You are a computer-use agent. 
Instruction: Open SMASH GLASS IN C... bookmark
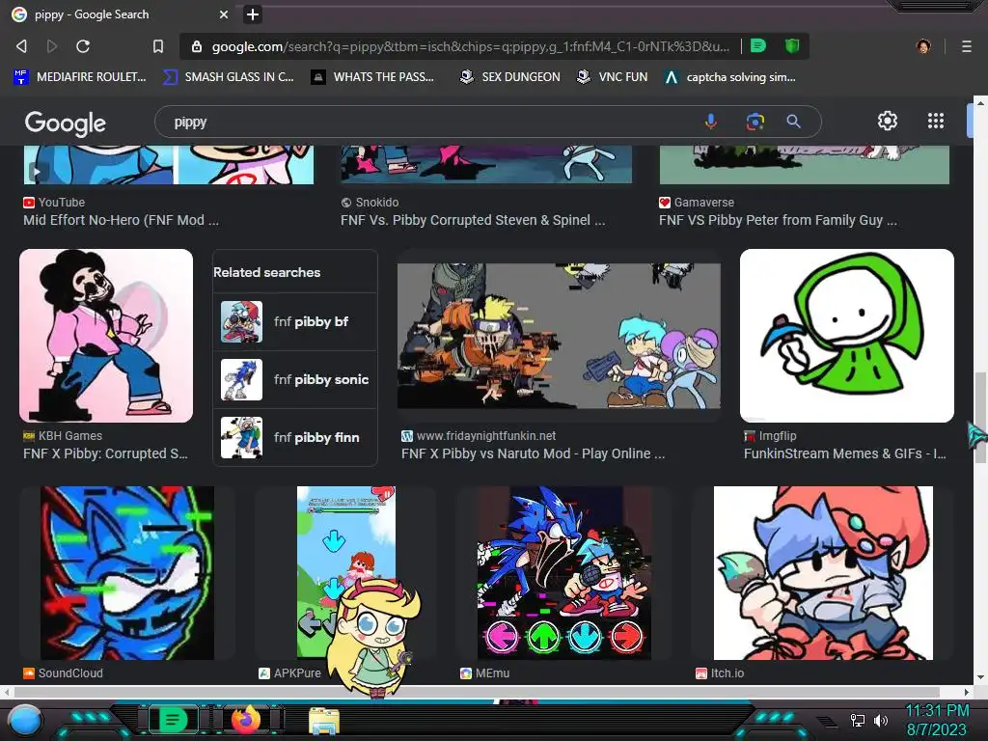(x=229, y=77)
